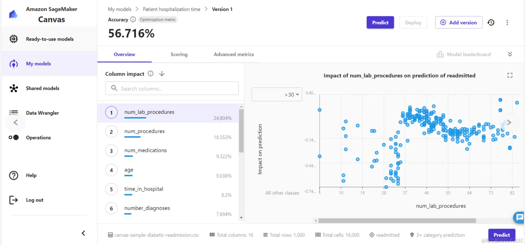
Task: Collapse the sidebar with bottom chevron
Action: point(83,233)
